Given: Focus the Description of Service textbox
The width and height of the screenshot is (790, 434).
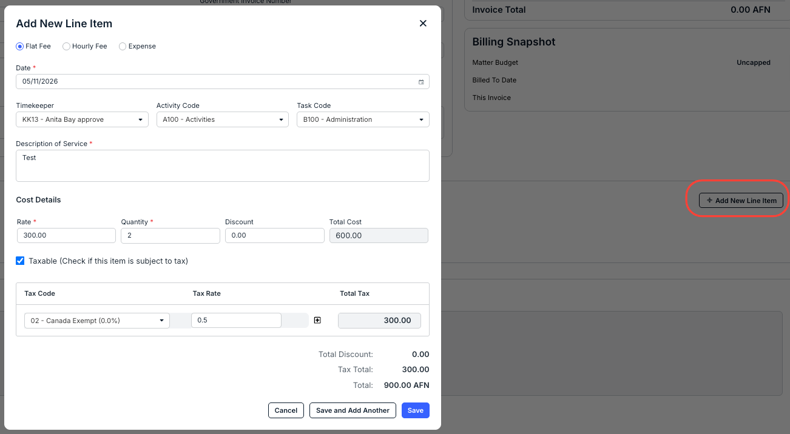Looking at the screenshot, I should 223,165.
